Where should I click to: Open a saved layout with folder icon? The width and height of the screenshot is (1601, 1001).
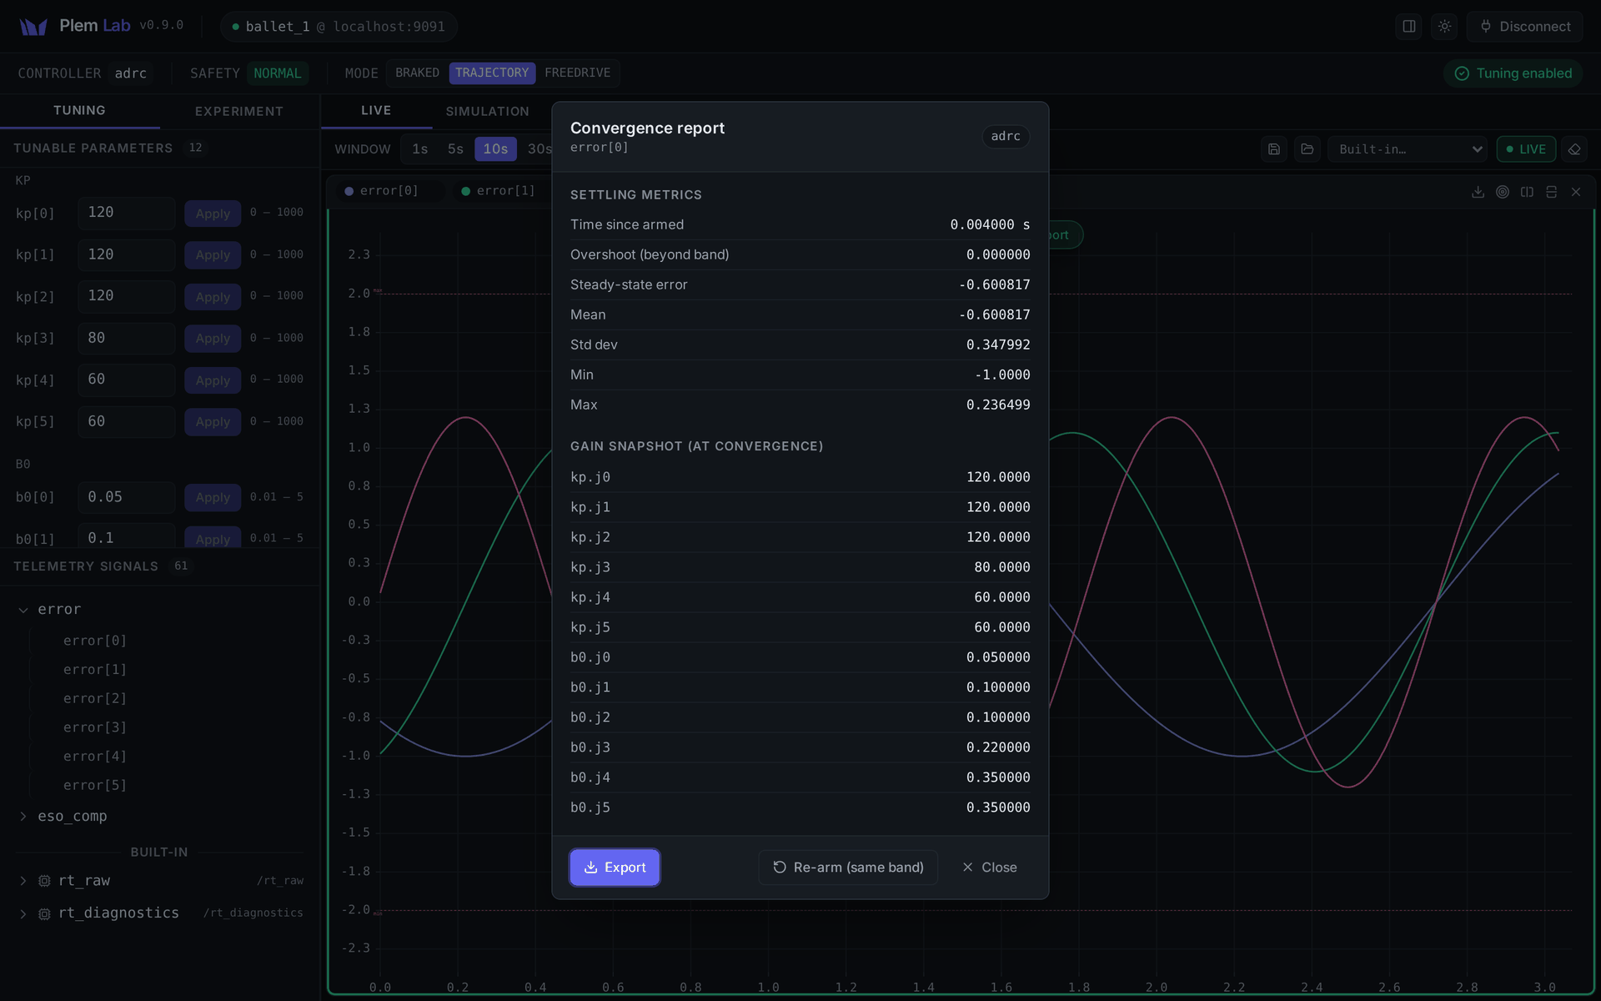(1307, 149)
